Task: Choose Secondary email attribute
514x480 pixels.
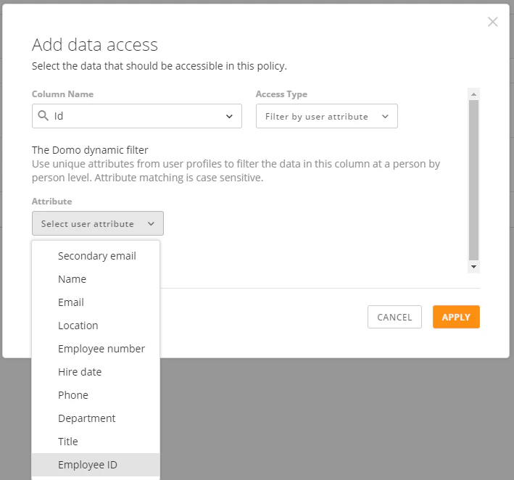Action: tap(96, 256)
